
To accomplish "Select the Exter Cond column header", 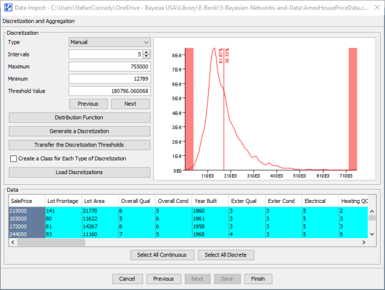I will (283, 201).
